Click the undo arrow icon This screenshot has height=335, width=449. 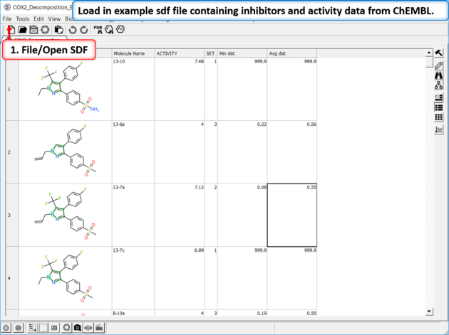tap(73, 29)
